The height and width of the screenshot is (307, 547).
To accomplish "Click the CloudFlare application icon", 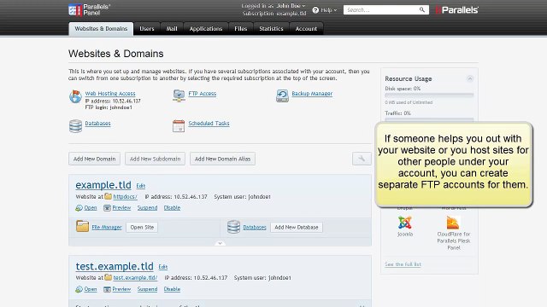I will pyautogui.click(x=453, y=223).
